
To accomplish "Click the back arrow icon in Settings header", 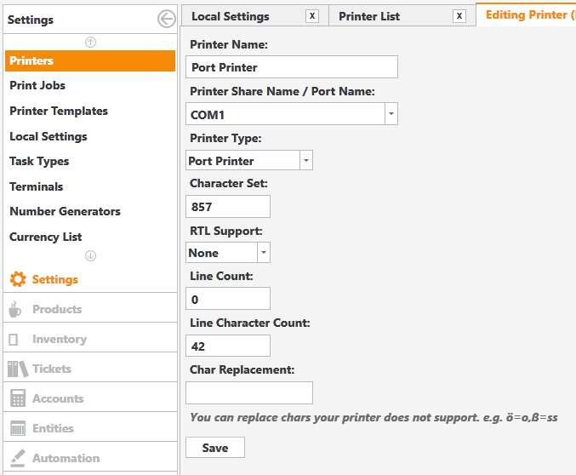I will 167,19.
